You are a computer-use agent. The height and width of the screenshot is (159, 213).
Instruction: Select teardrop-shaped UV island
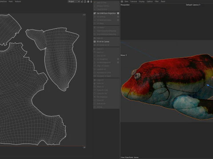60,59
